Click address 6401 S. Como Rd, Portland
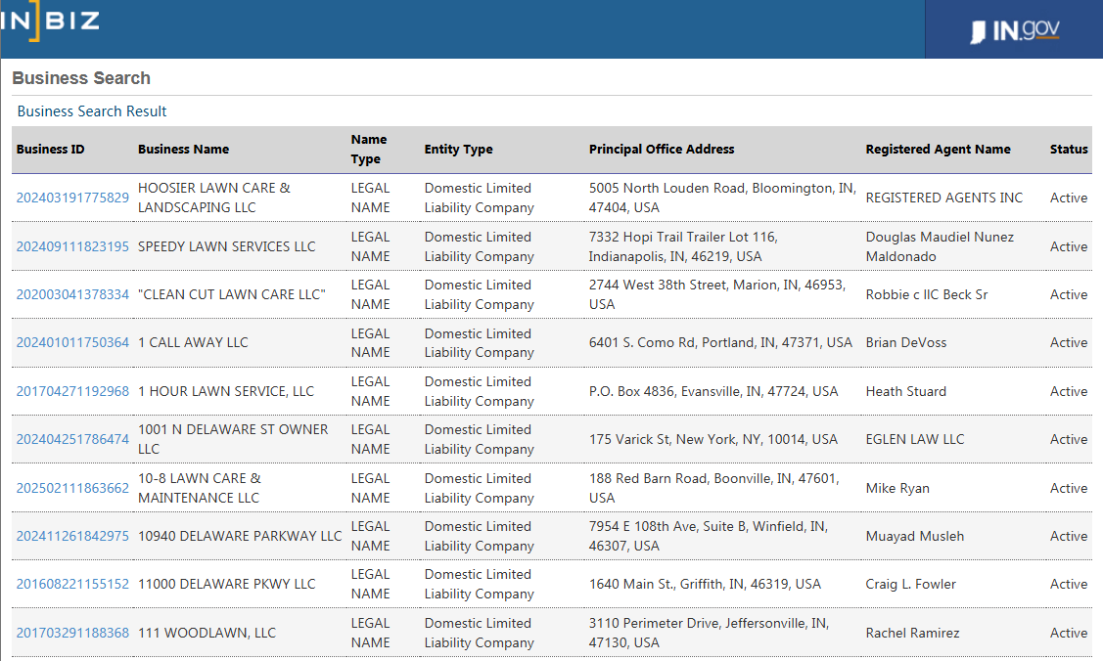The width and height of the screenshot is (1103, 661). coord(720,343)
